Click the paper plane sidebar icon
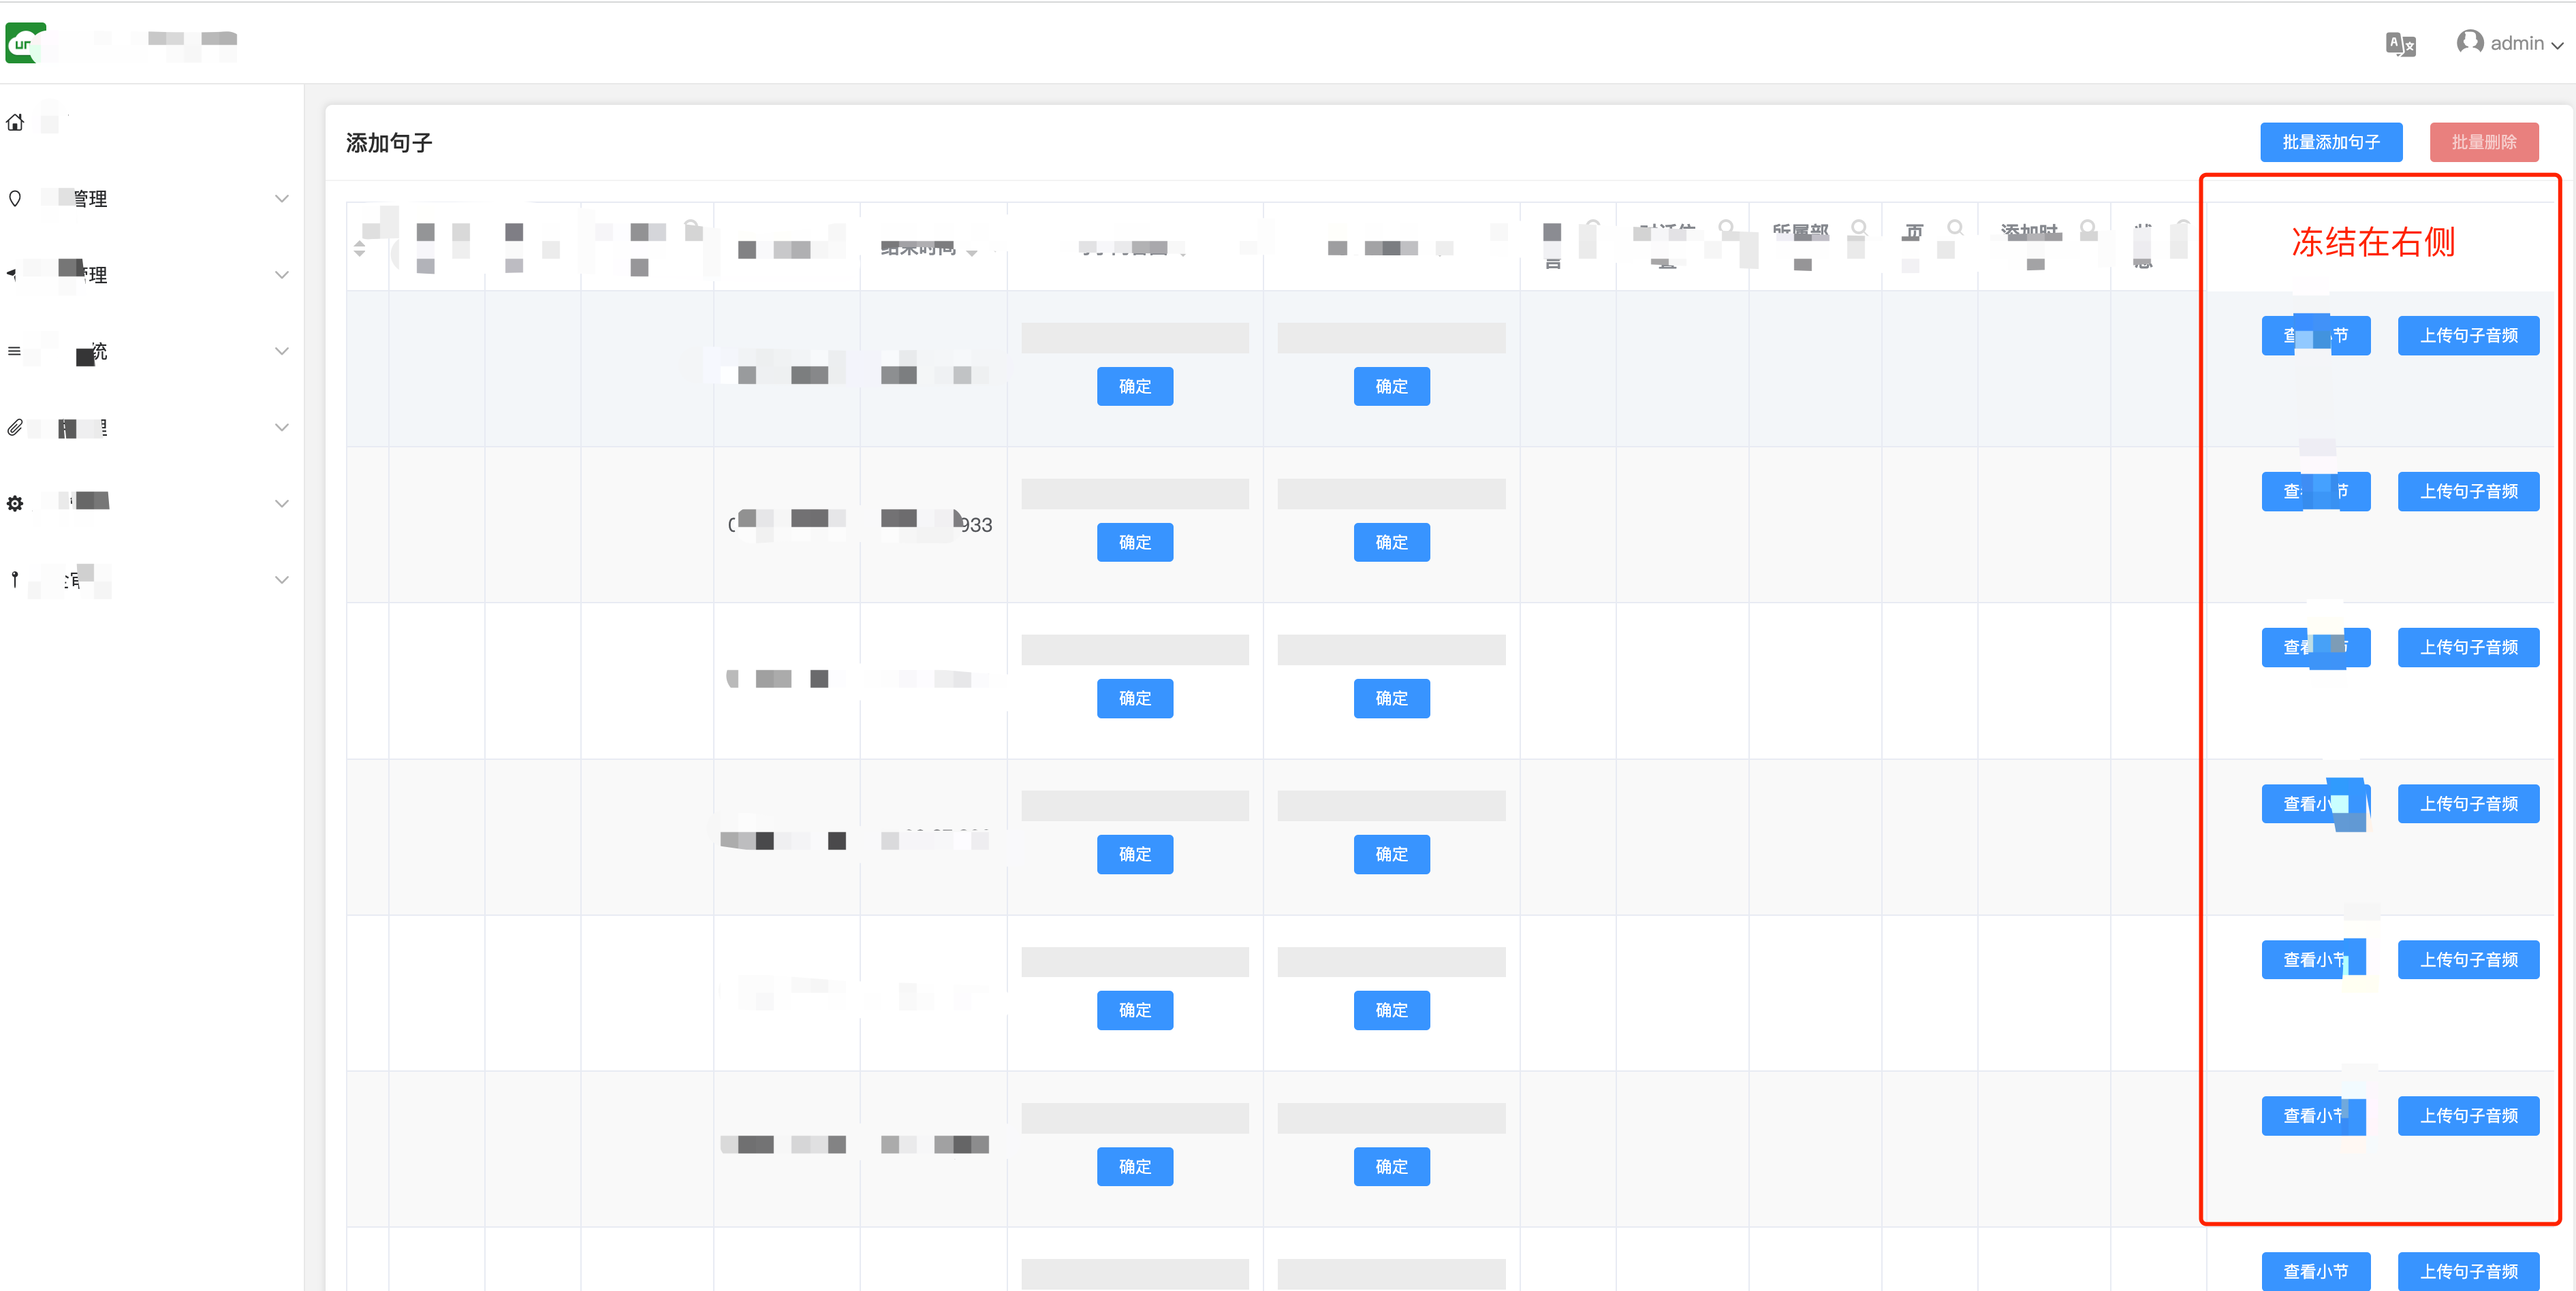Image resolution: width=2576 pixels, height=1291 pixels. coord(11,273)
